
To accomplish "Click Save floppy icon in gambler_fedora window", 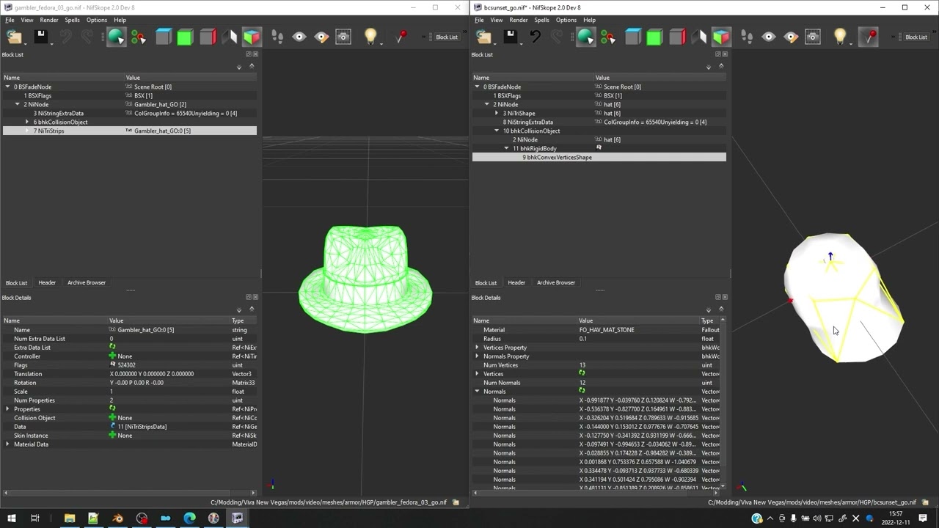I will (40, 37).
